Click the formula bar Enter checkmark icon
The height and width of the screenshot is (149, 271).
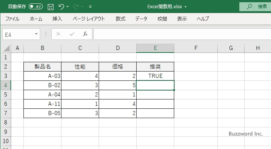click(72, 34)
